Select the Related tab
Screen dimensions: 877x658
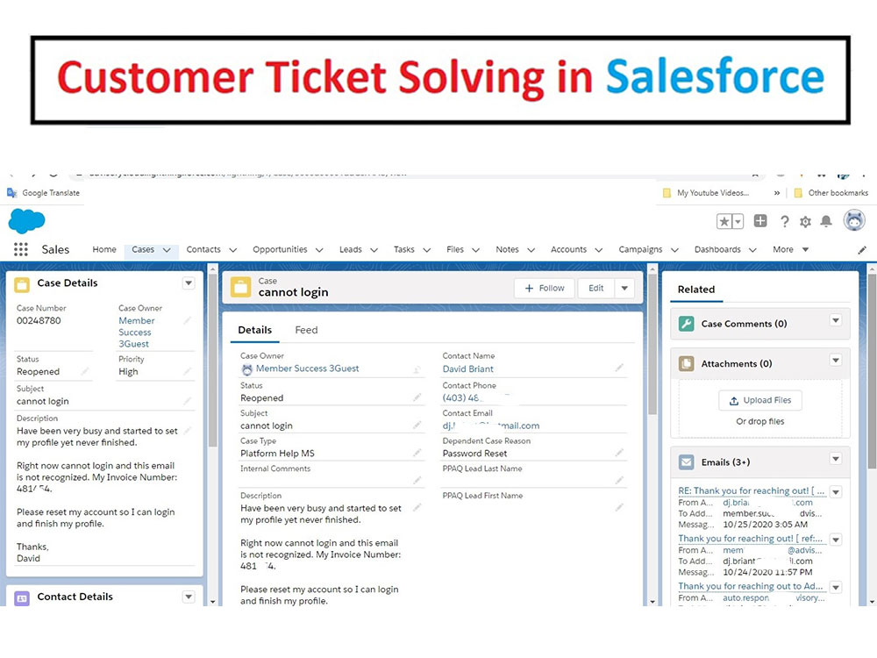click(x=696, y=290)
